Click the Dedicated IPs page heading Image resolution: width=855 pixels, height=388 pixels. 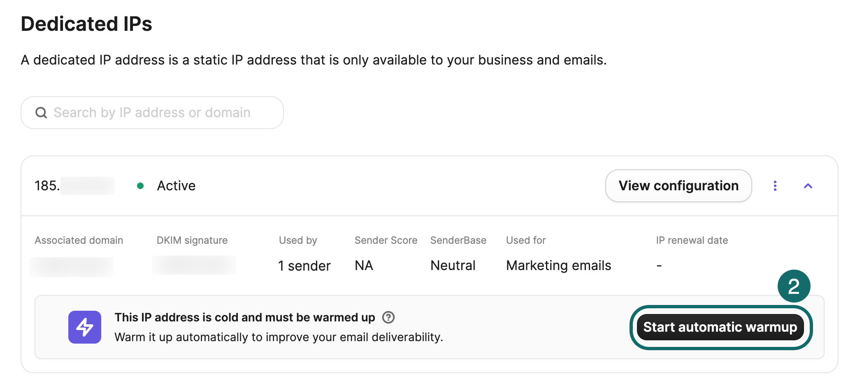86,24
